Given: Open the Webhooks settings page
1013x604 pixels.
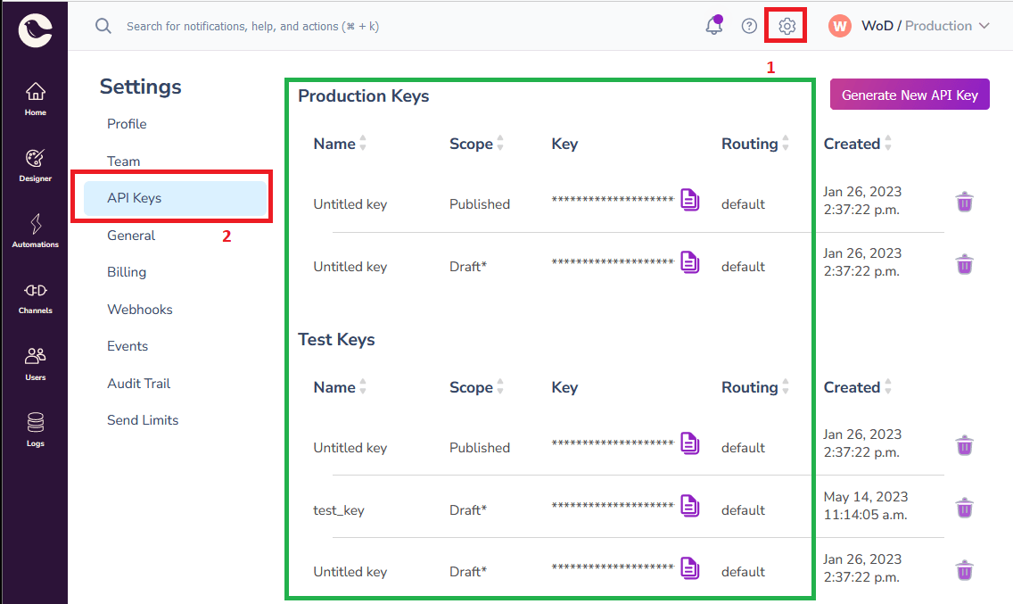Looking at the screenshot, I should tap(140, 309).
